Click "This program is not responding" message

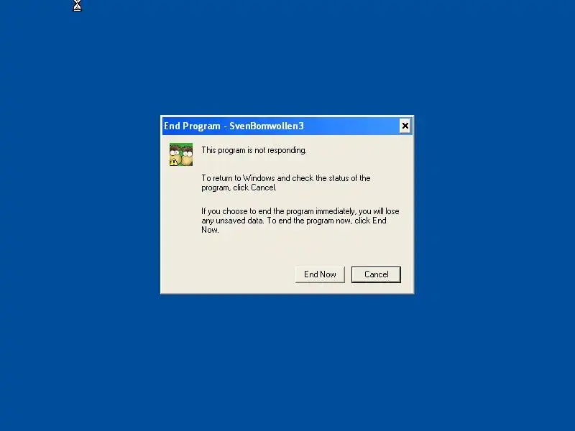pyautogui.click(x=254, y=150)
